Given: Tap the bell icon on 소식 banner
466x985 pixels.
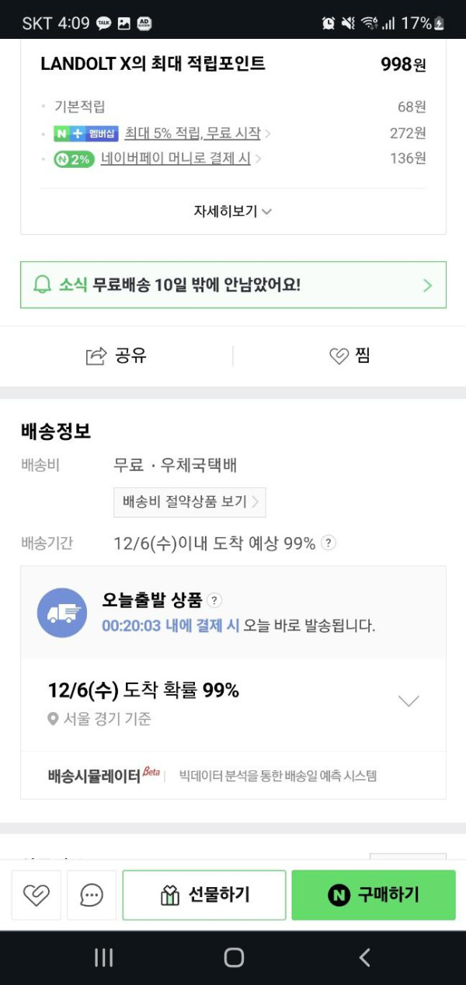Looking at the screenshot, I should coord(43,285).
